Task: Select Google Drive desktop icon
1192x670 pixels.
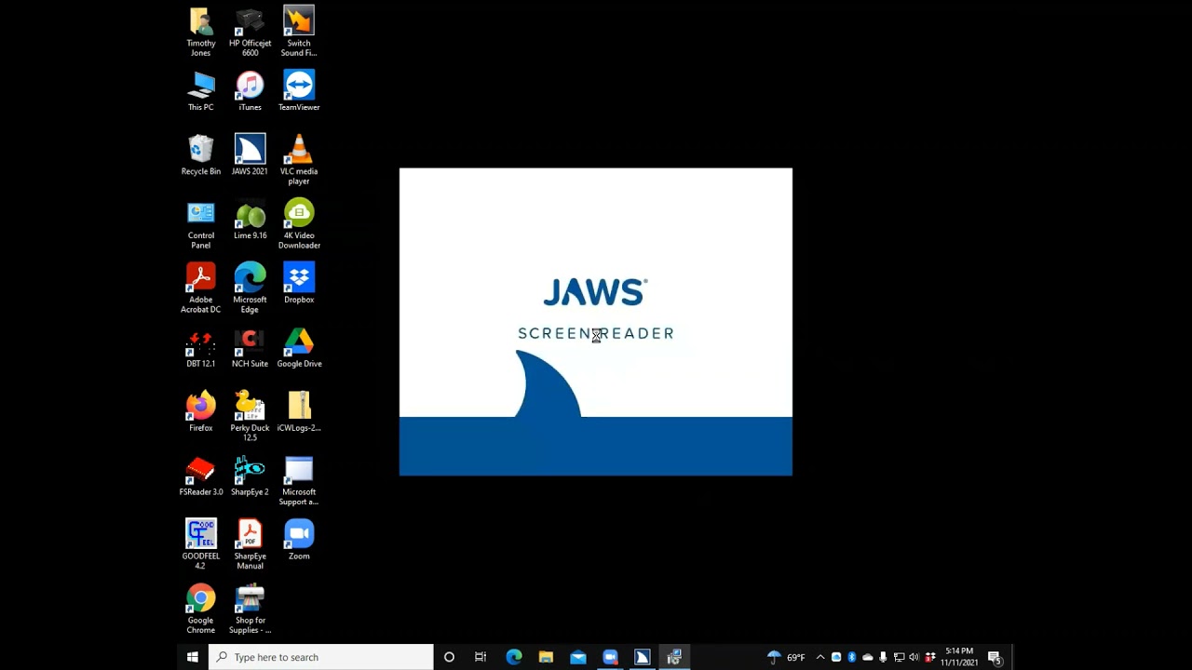Action: point(299,348)
